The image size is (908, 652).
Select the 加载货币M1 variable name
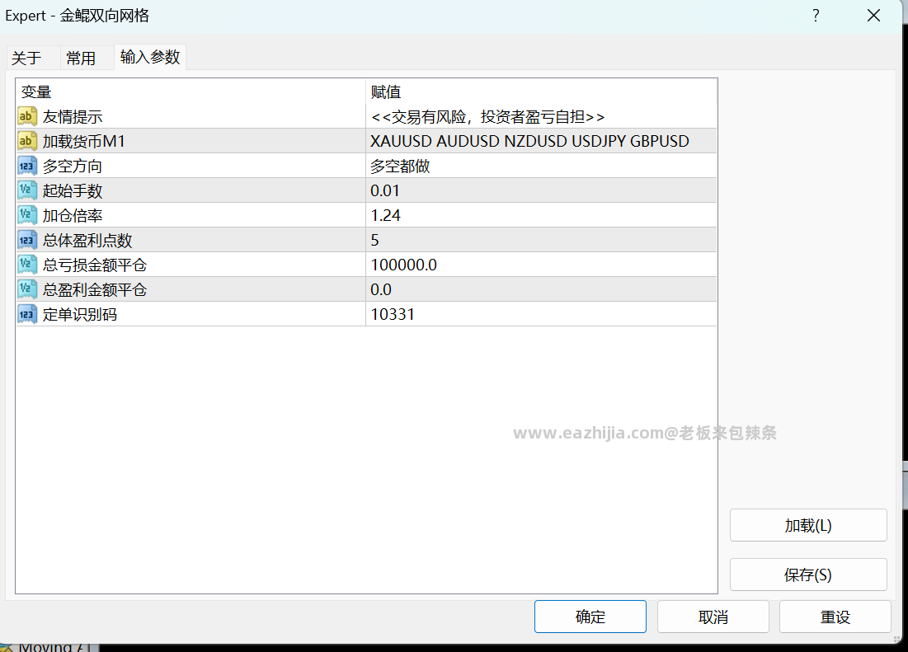[x=84, y=141]
